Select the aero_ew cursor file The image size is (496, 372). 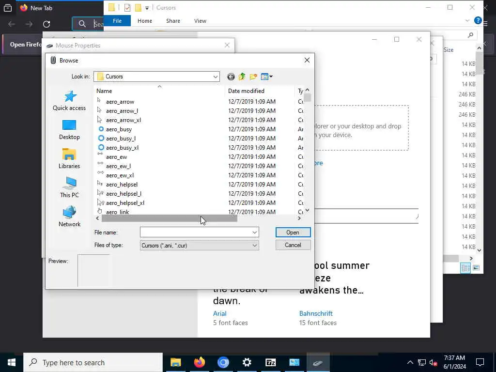click(x=116, y=157)
